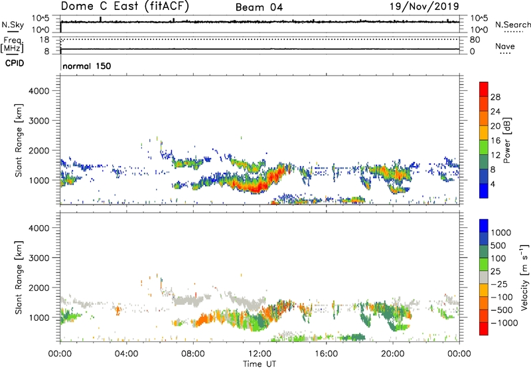This screenshot has height=368, width=531.
Task: Click the 'Beam 04' label
Action: point(259,7)
